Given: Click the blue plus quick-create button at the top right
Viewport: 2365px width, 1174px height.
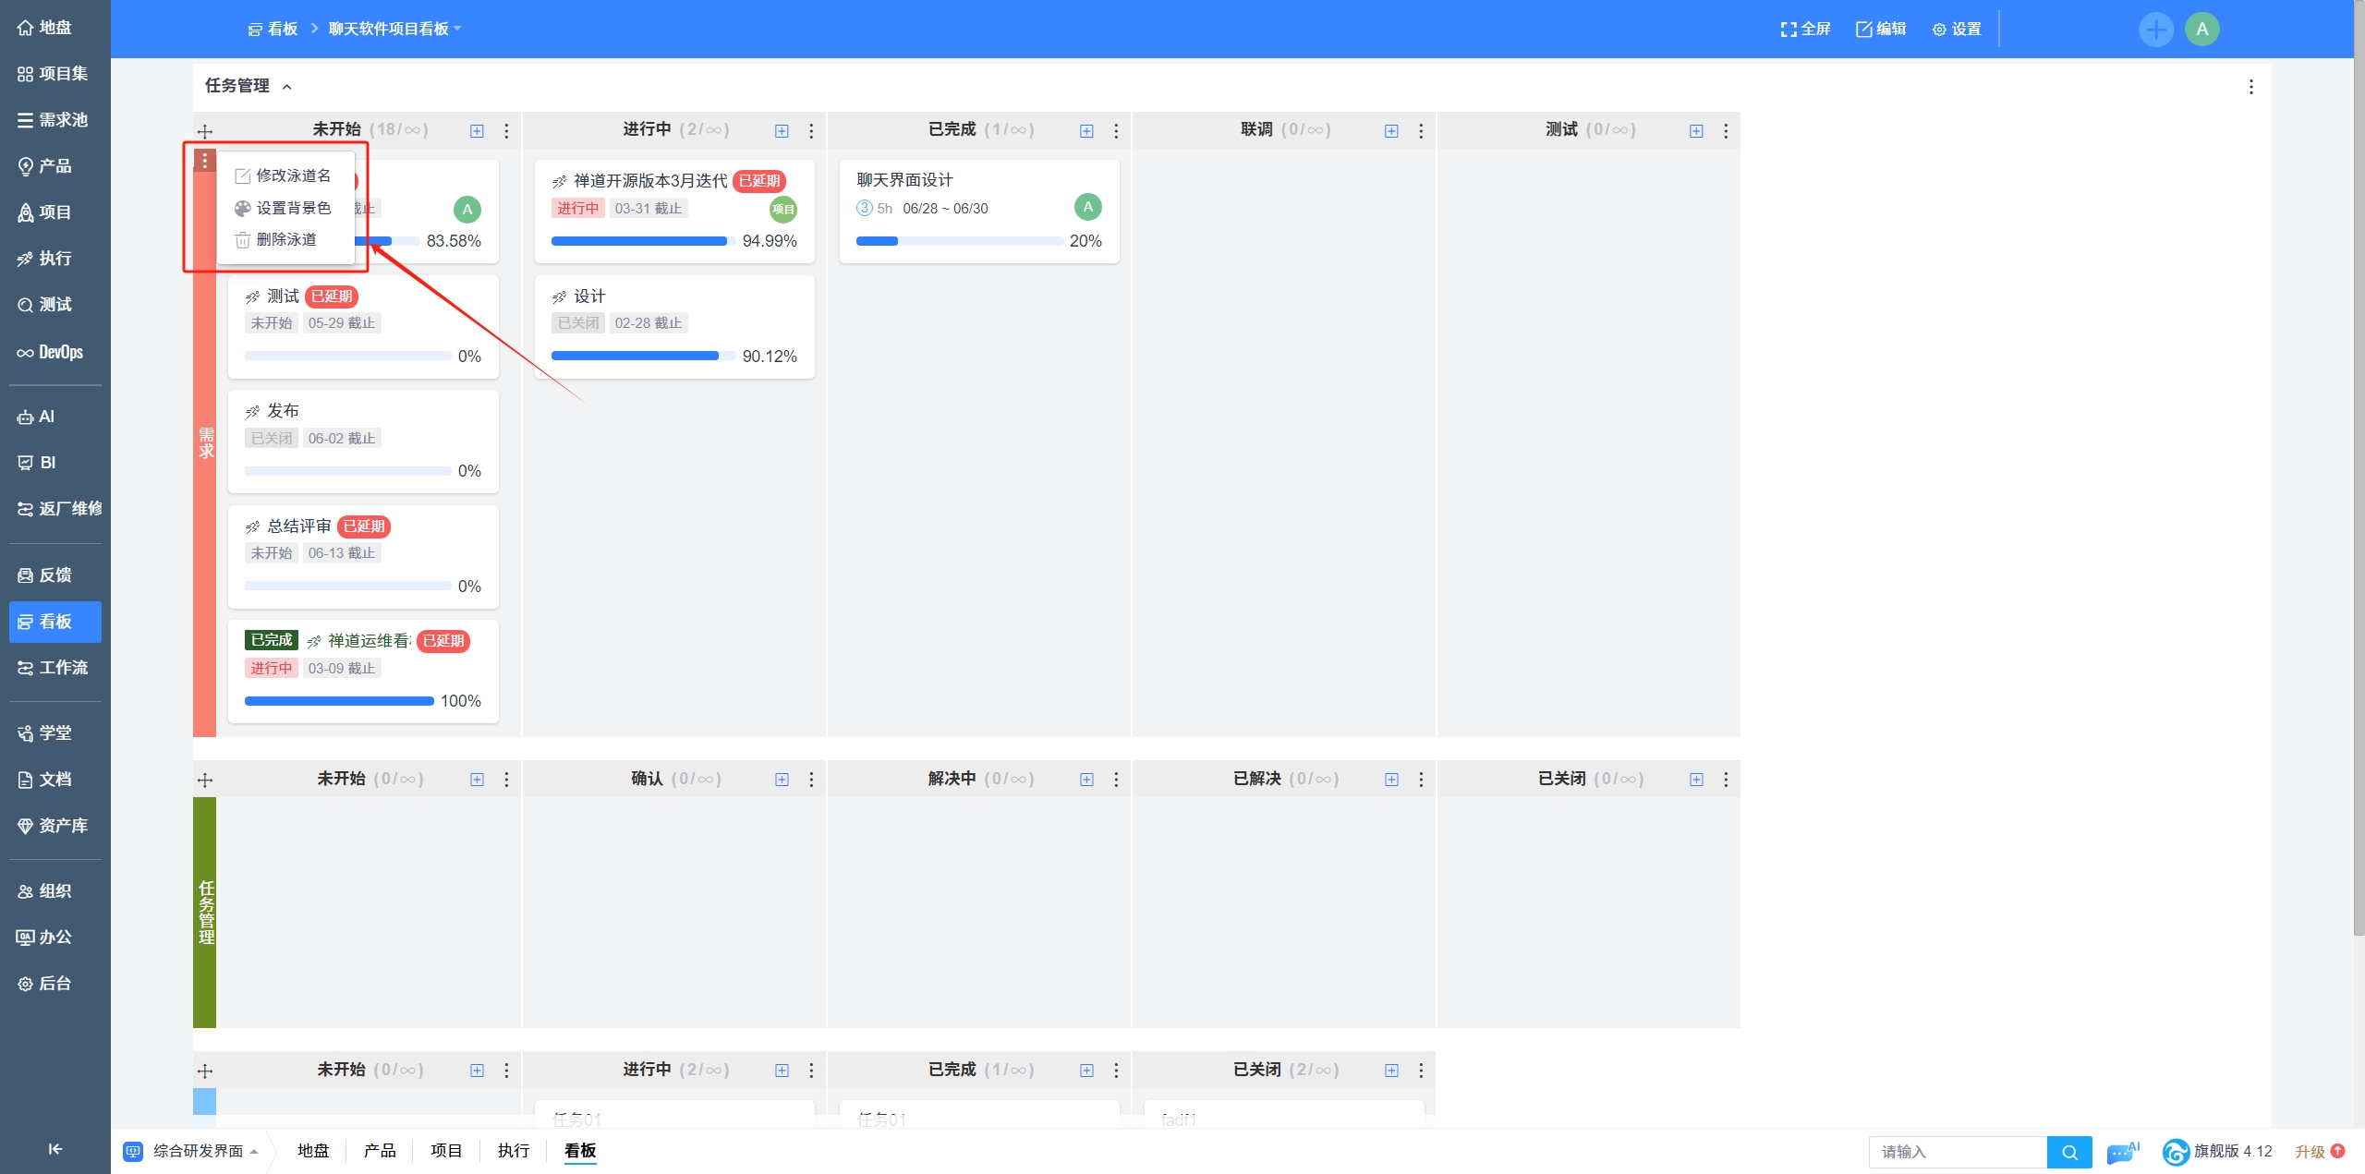Looking at the screenshot, I should [2155, 30].
